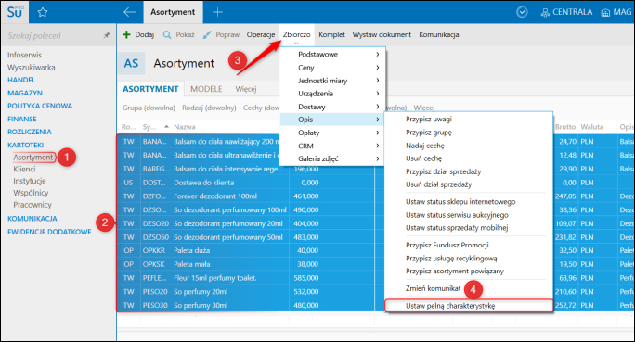635x342 pixels.
Task: Open the Zbiorczo dropdown menu
Action: tap(296, 35)
